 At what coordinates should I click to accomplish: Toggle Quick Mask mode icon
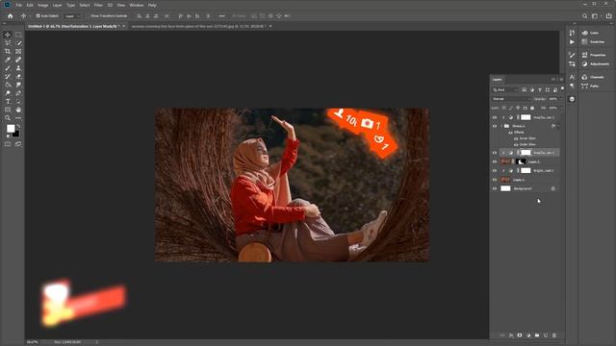tap(8, 144)
